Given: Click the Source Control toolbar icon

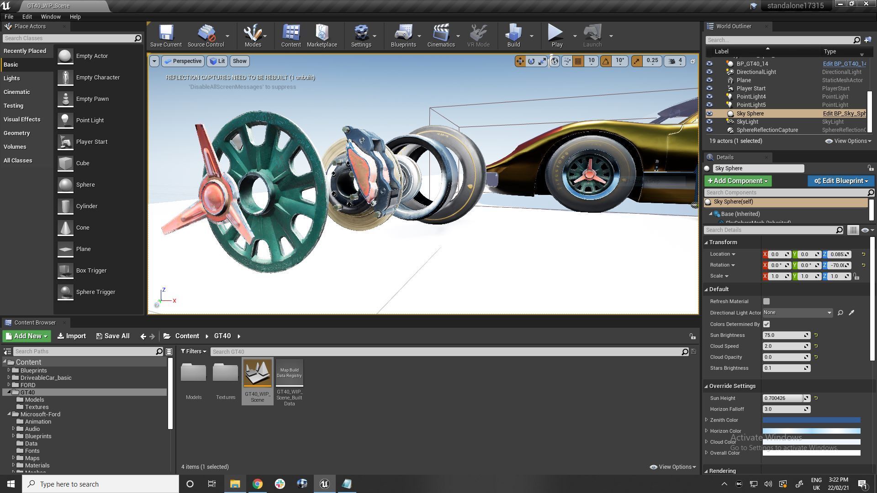Looking at the screenshot, I should point(205,35).
